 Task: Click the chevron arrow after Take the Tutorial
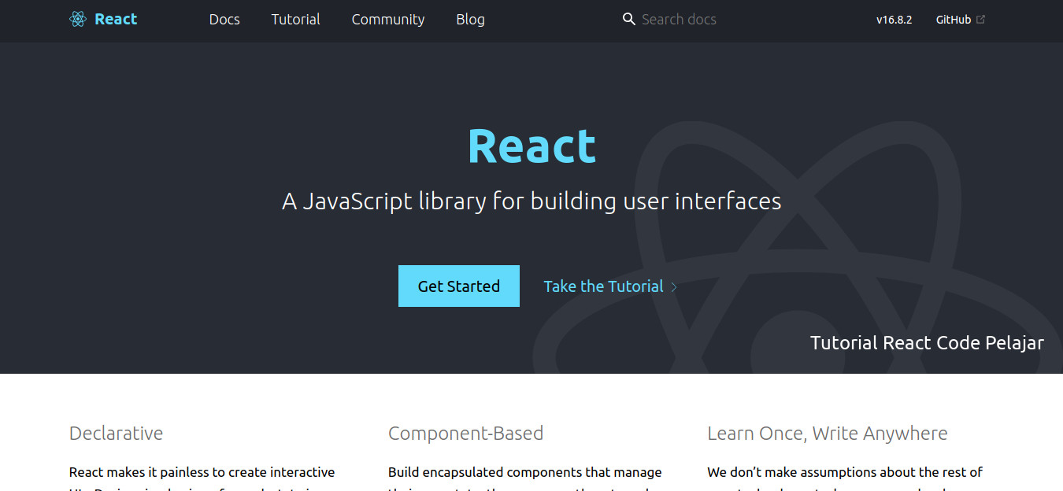674,287
